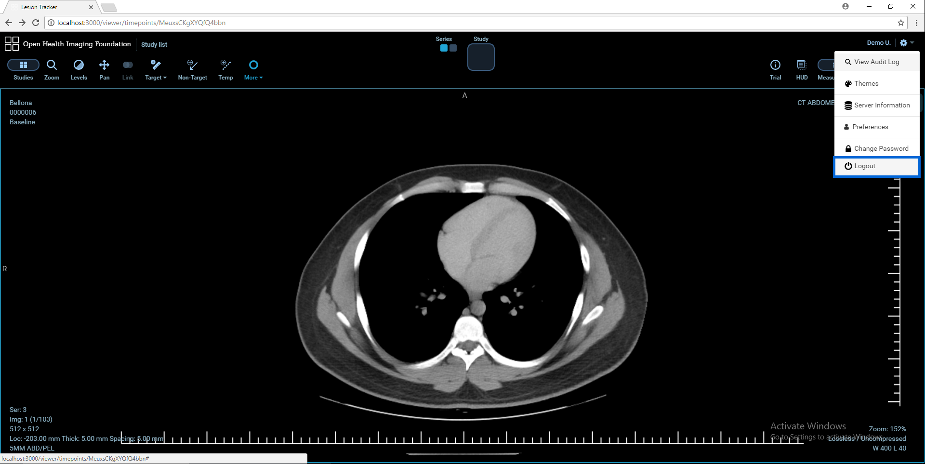The width and height of the screenshot is (925, 464).
Task: Toggle the Studies panel switch
Action: coord(23,65)
